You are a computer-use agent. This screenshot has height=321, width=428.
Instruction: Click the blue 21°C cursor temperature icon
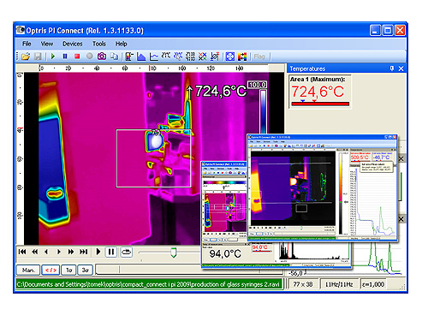178,56
